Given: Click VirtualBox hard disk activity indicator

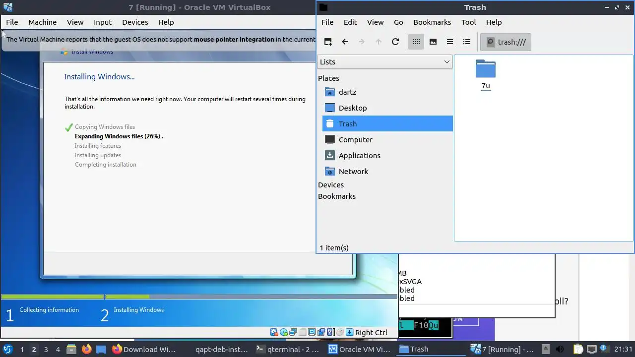Looking at the screenshot, I should point(274,332).
